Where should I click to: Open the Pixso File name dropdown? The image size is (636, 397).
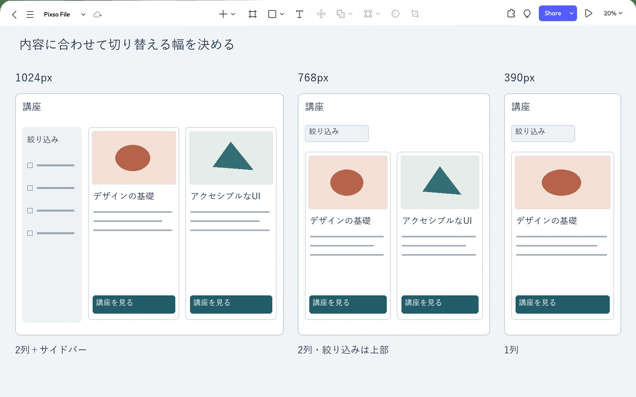pyautogui.click(x=83, y=14)
